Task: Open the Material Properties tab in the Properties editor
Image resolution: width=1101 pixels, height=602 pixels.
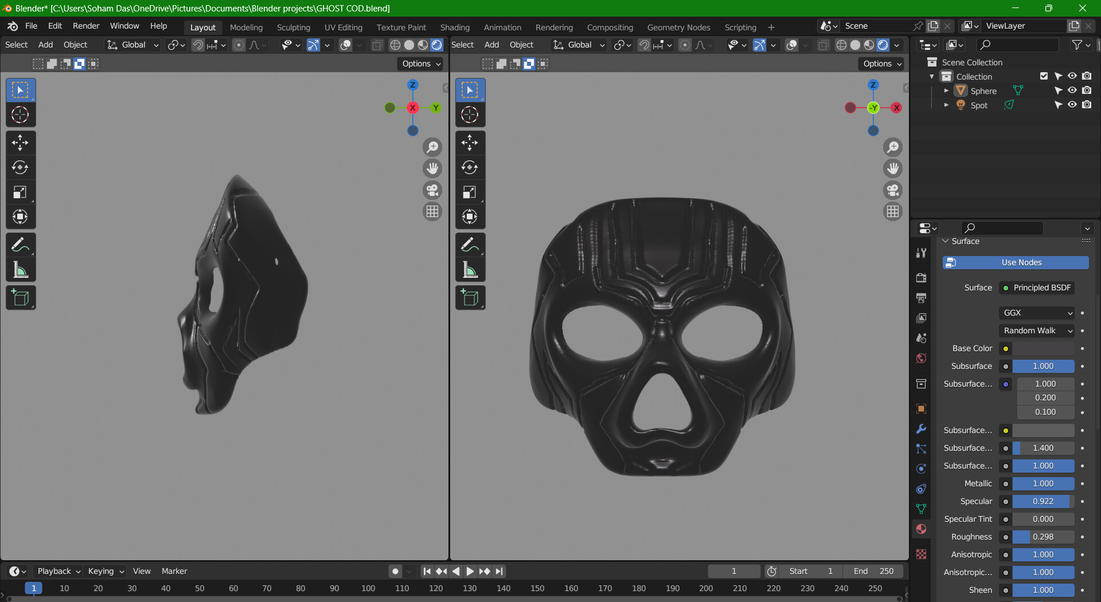Action: pos(921,529)
